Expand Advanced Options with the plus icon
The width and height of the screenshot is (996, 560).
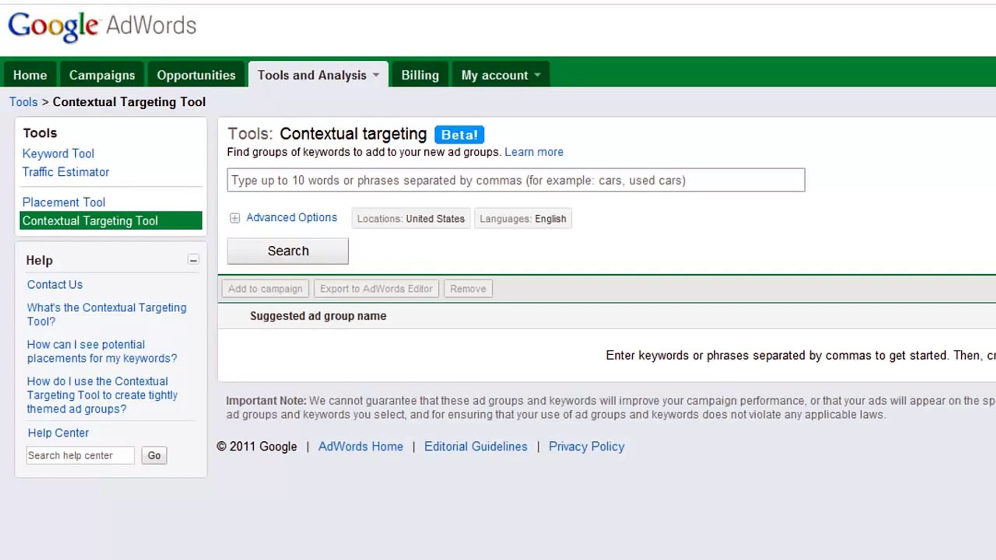[x=234, y=218]
